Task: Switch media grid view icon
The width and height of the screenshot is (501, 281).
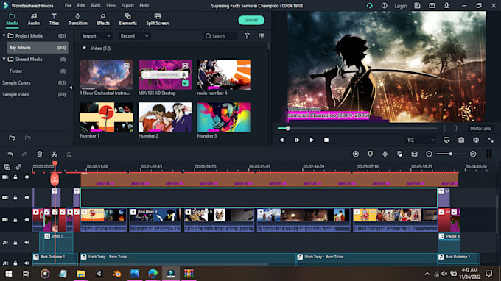Action: click(x=261, y=36)
